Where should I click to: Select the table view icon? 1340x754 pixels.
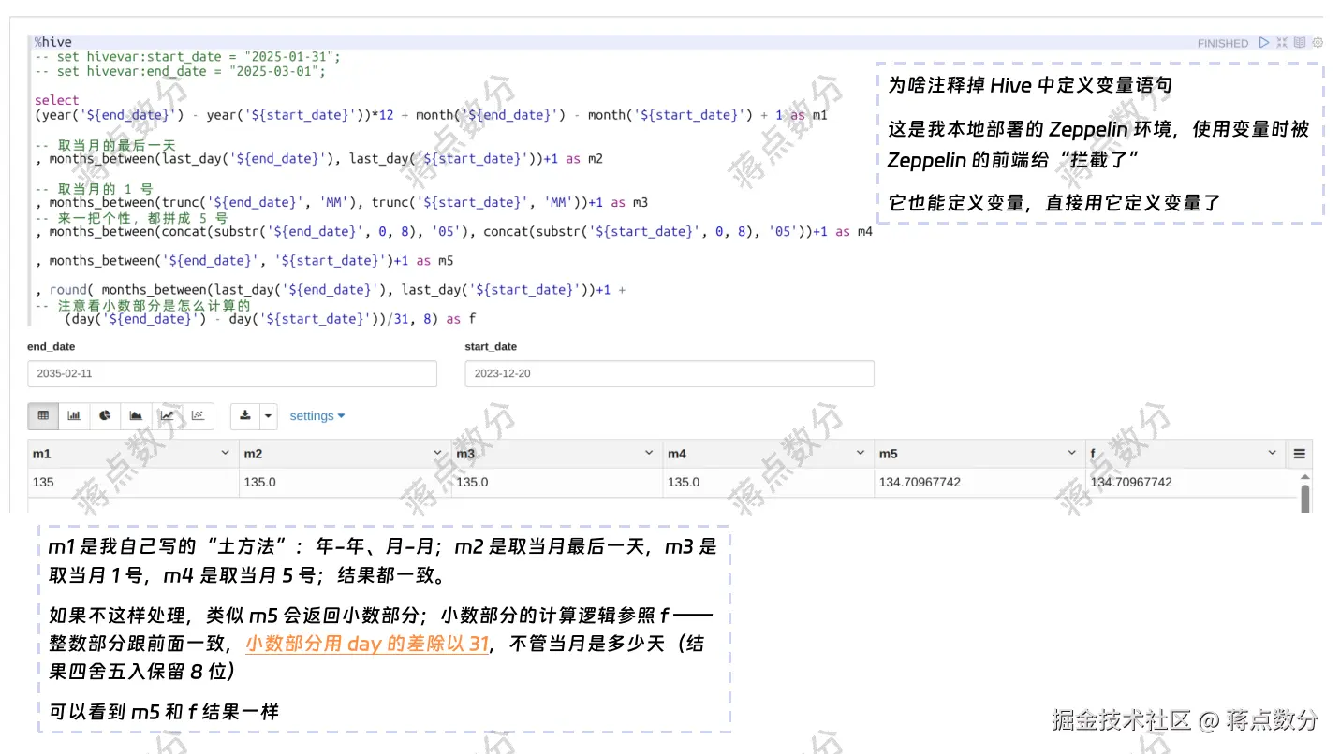tap(43, 415)
